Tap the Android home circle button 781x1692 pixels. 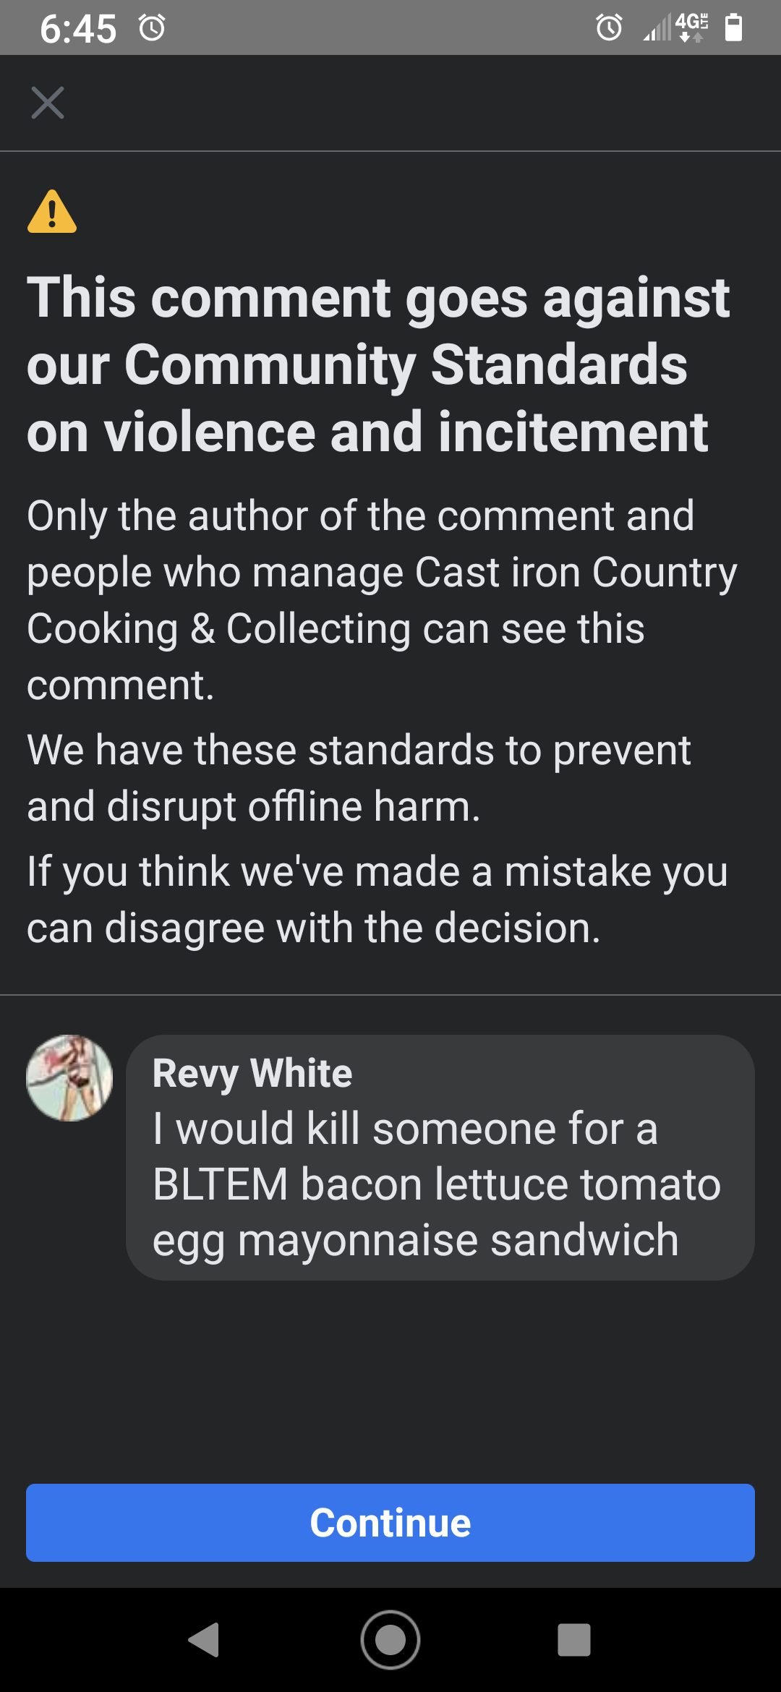pos(390,1639)
